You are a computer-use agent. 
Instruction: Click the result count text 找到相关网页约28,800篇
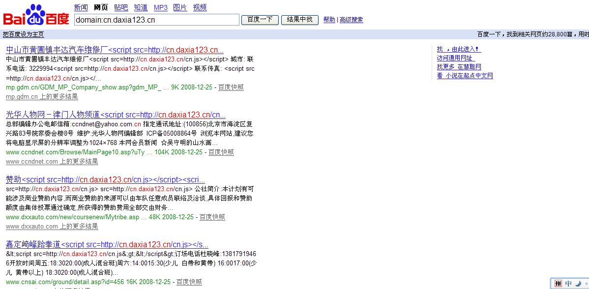coord(539,34)
